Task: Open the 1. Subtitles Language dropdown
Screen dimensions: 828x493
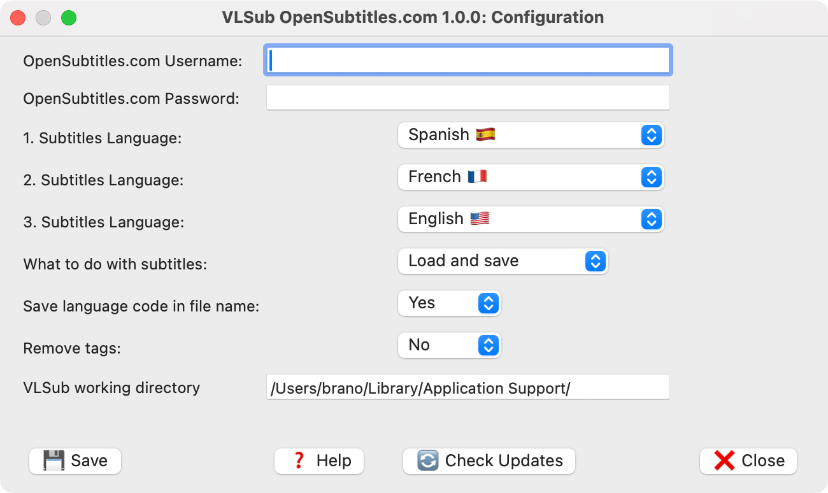Action: [531, 135]
